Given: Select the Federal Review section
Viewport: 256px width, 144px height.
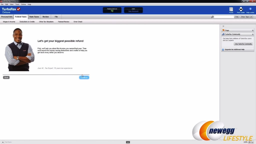Looking at the screenshot, I should 64,22.
